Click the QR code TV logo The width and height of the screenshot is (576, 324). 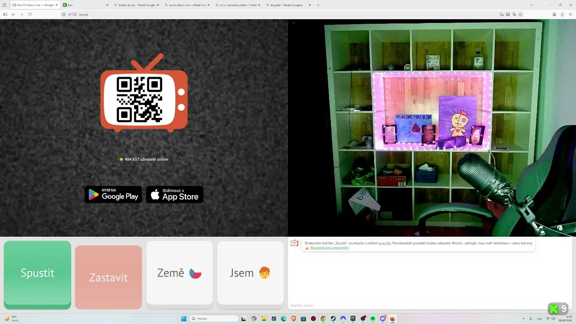pos(144,93)
